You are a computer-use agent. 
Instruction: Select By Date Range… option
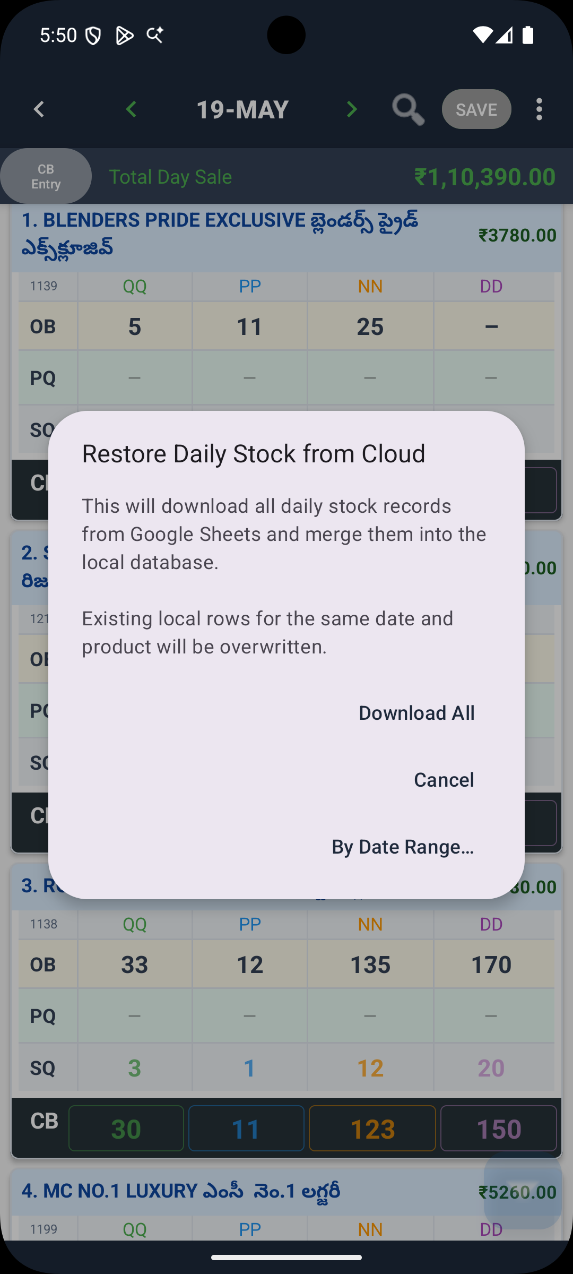tap(403, 847)
